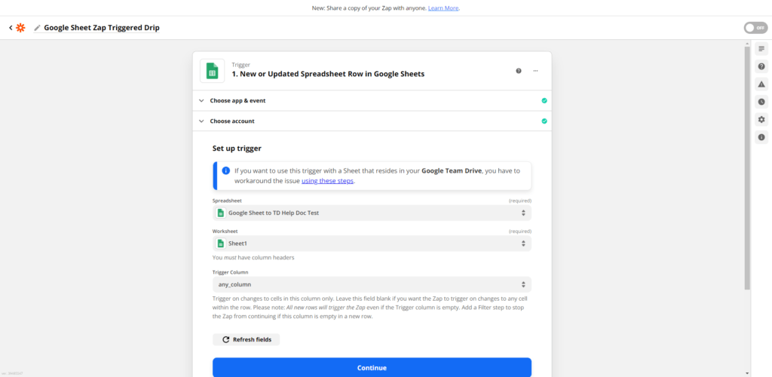Turn the Zap on with the OFF switch
Screen dimensions: 772x377
pos(755,28)
